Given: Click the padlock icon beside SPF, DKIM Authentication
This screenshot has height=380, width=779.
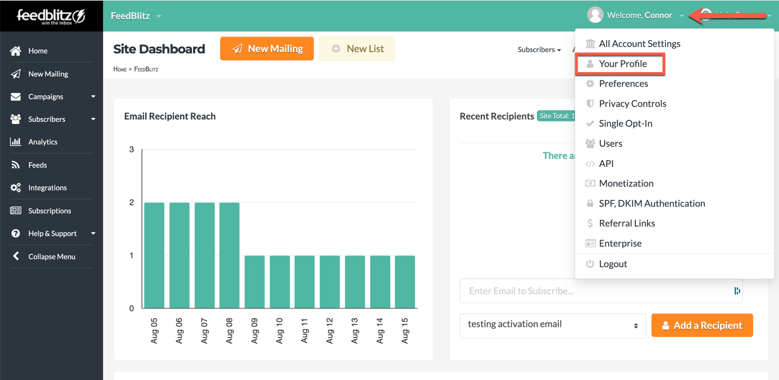Looking at the screenshot, I should [590, 203].
